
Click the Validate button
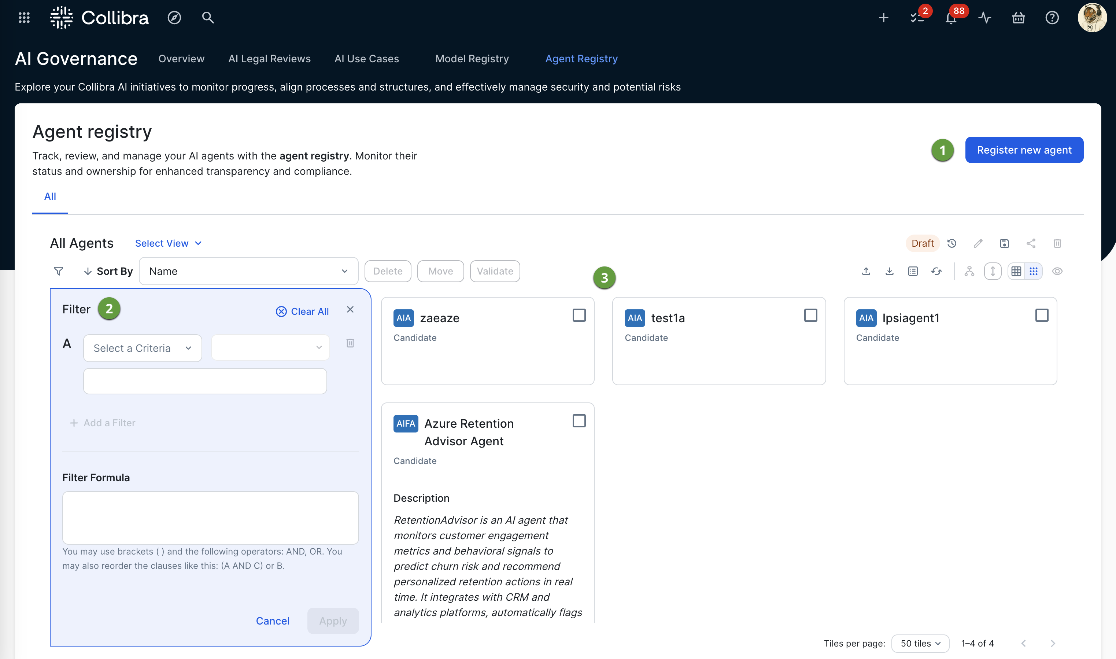495,271
